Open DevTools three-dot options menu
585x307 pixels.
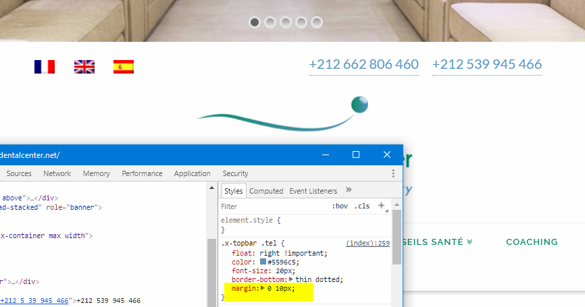(393, 173)
